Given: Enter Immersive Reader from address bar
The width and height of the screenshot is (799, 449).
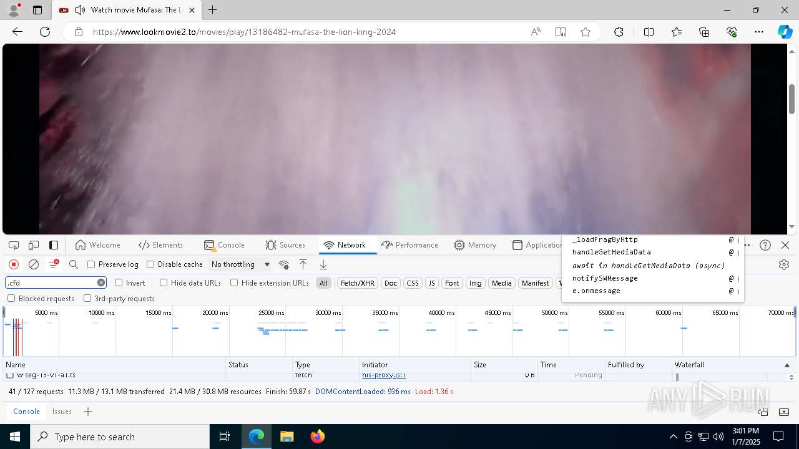Looking at the screenshot, I should click(x=561, y=32).
